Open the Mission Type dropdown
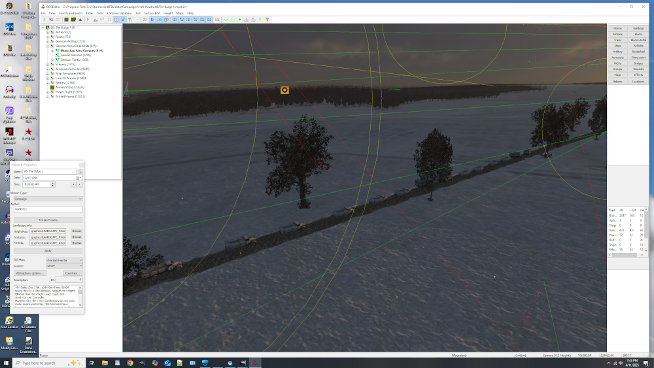 coord(48,199)
